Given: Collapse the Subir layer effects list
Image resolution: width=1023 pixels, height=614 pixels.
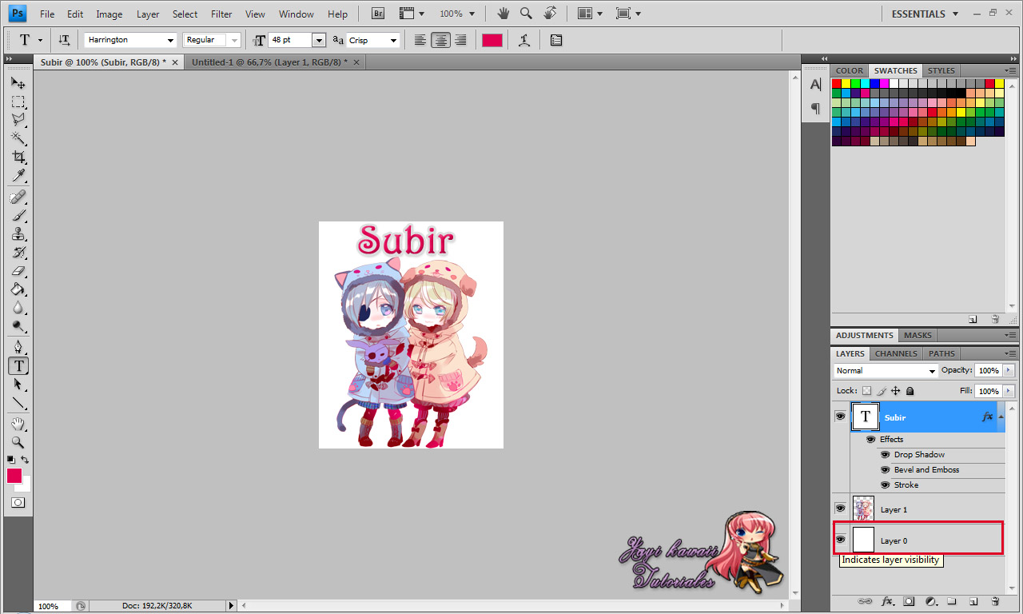Looking at the screenshot, I should (x=1001, y=417).
